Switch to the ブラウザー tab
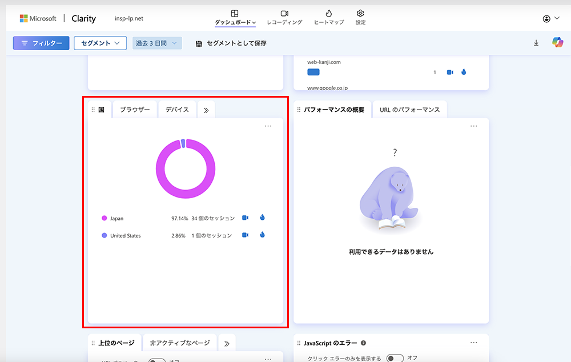This screenshot has height=362, width=571. pos(135,110)
